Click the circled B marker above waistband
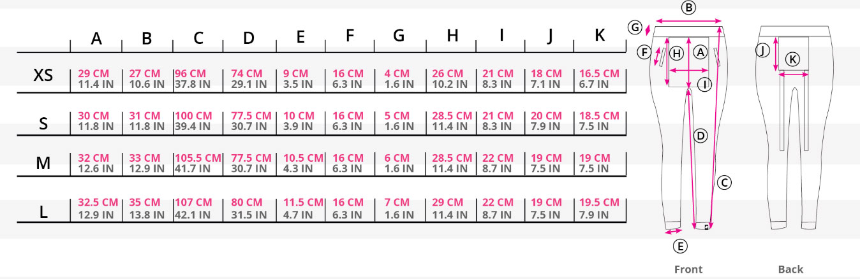The width and height of the screenshot is (860, 279). (688, 8)
